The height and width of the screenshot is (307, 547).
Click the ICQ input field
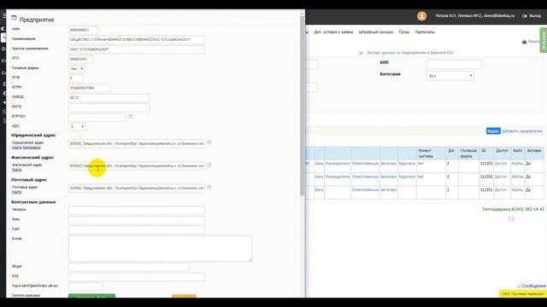tap(137, 277)
